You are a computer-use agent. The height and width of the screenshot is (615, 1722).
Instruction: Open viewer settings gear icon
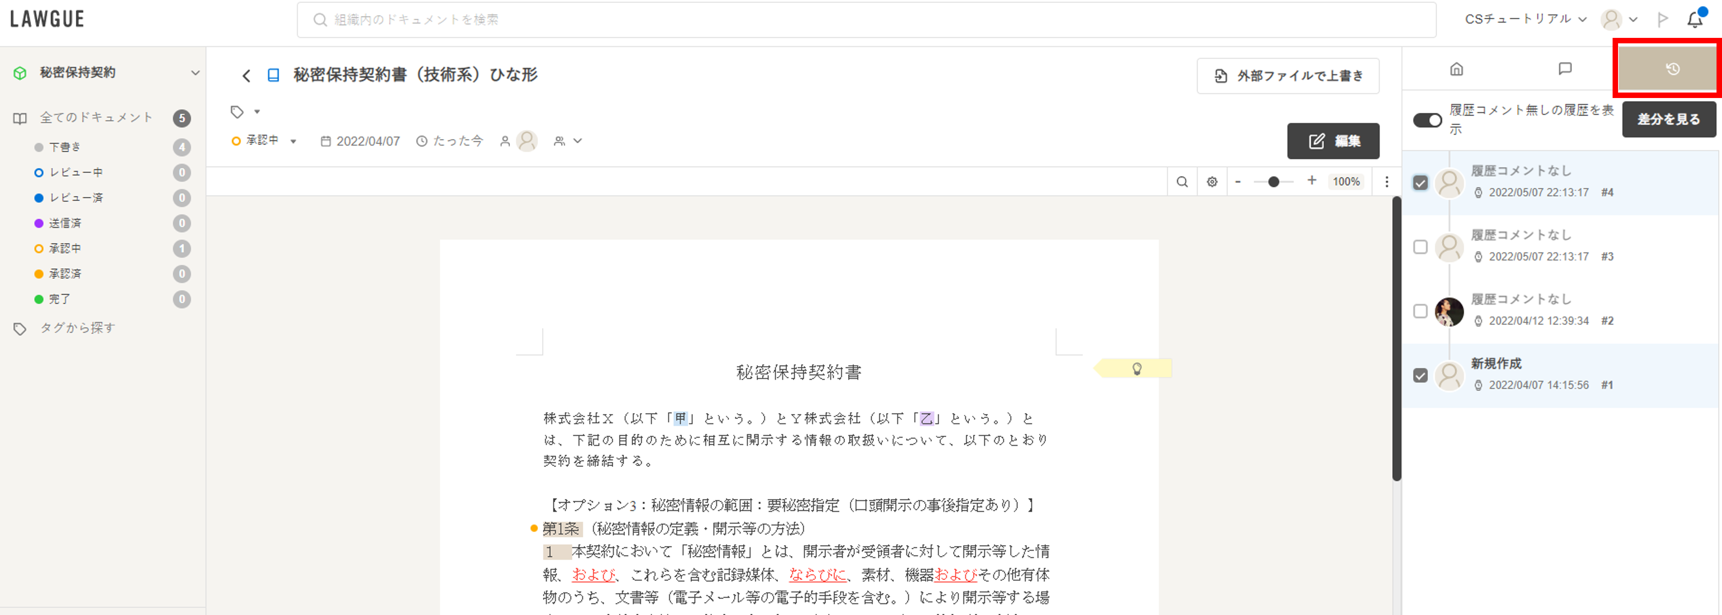click(1212, 182)
